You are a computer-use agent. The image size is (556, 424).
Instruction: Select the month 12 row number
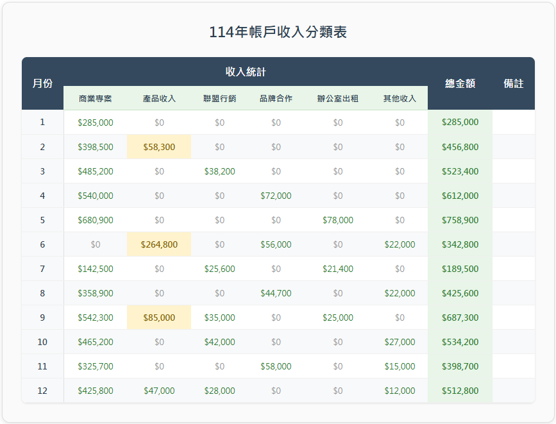click(42, 391)
